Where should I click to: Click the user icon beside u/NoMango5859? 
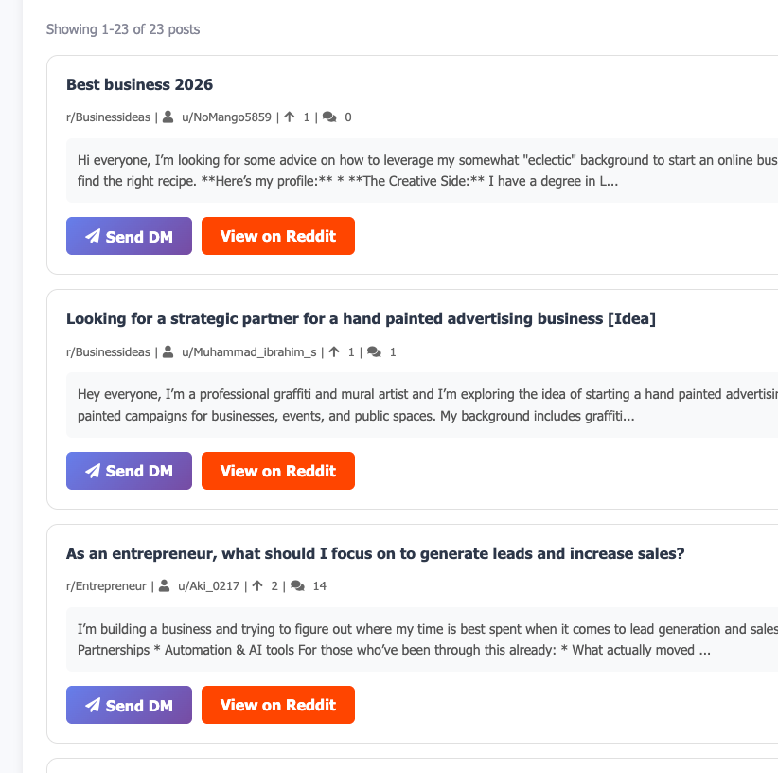[168, 117]
